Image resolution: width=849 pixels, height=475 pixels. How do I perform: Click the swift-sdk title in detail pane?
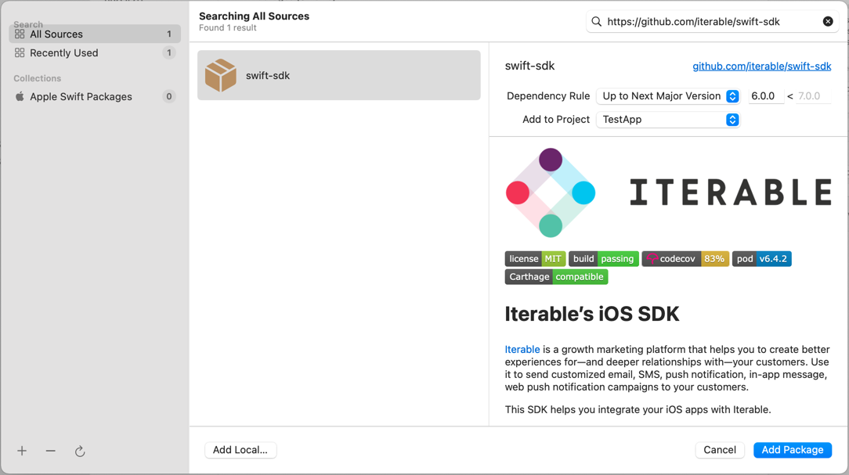[529, 66]
